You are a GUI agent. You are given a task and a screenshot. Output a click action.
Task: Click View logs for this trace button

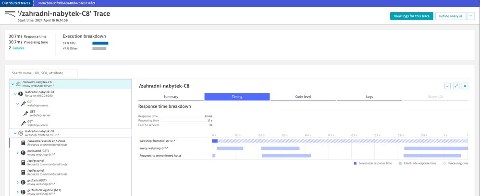click(x=411, y=16)
